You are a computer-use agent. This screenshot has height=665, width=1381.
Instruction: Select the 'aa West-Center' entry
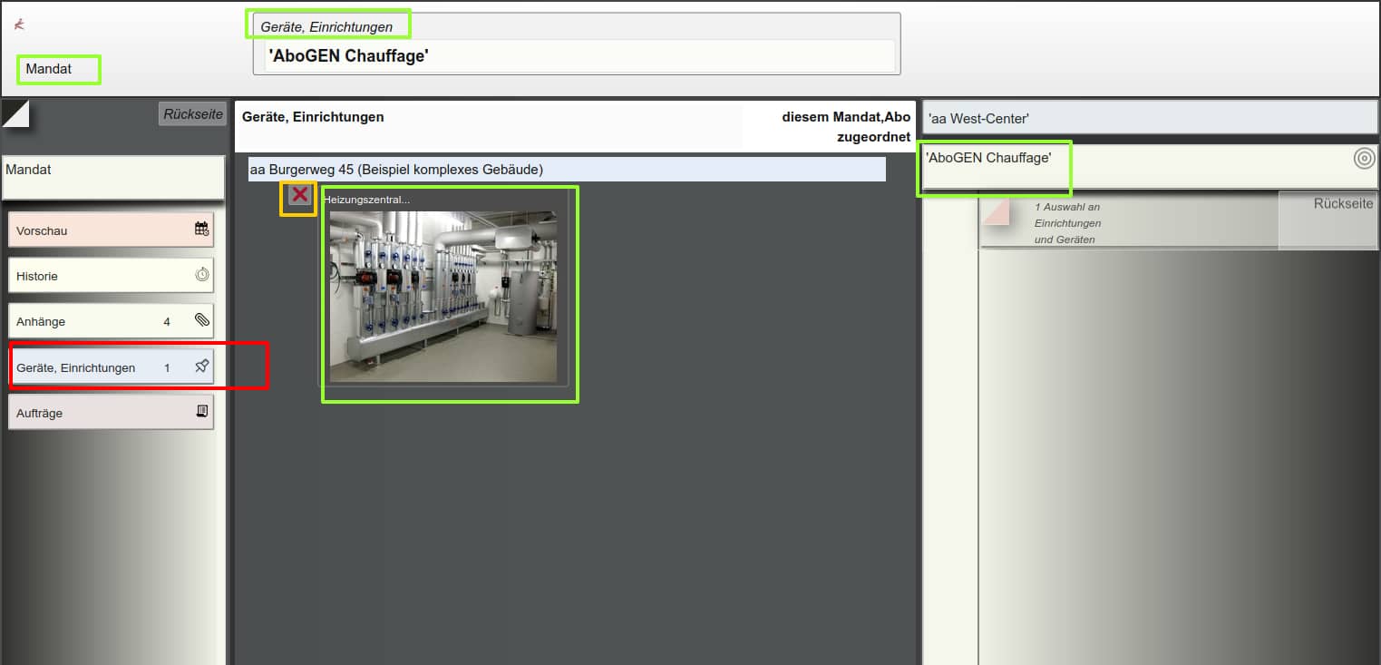point(1149,118)
